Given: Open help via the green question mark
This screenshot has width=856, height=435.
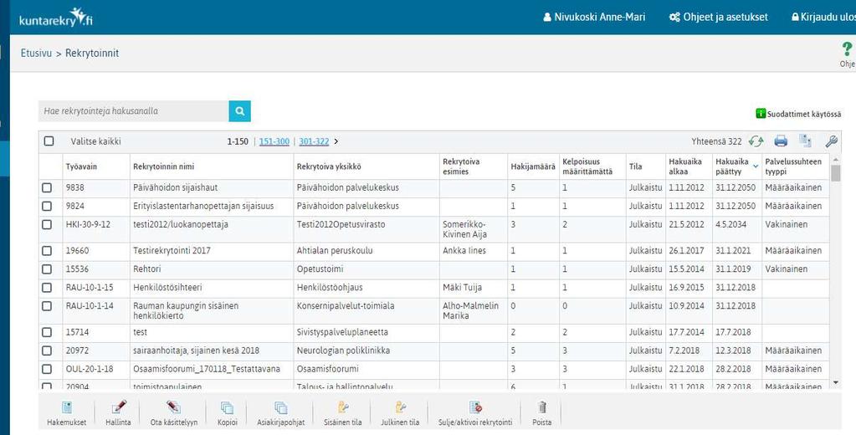Looking at the screenshot, I should click(x=847, y=49).
